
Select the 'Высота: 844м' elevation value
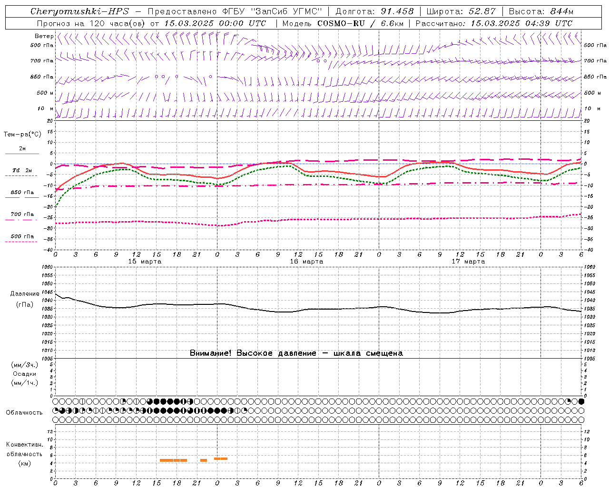coord(541,11)
